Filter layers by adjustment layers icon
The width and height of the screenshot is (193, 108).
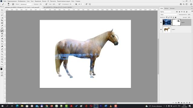click(179, 12)
